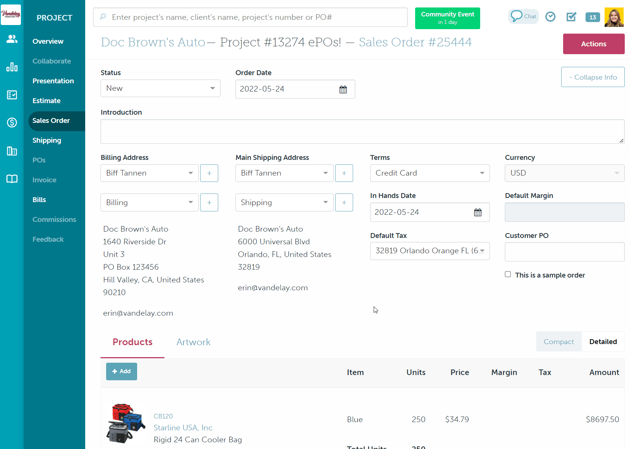Click the red Actions button
The image size is (630, 449).
point(593,44)
